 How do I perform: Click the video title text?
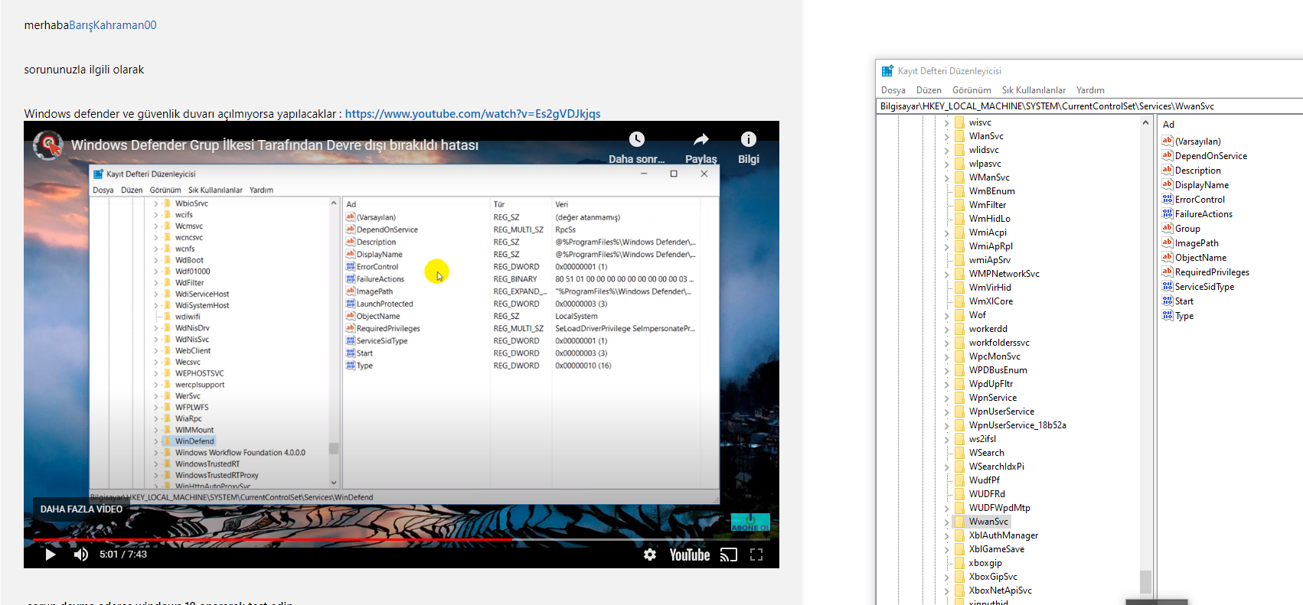click(x=275, y=145)
